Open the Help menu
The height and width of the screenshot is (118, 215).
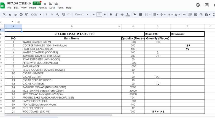point(69,8)
